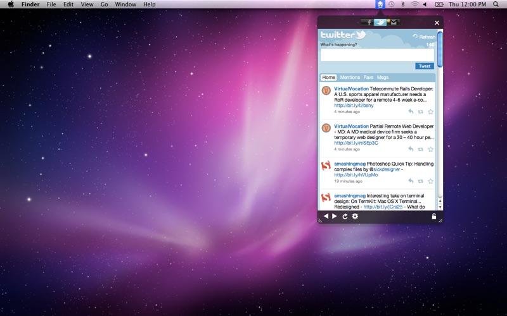The width and height of the screenshot is (507, 316).
Task: Favorite the Telecommute Rails Developer tweet
Action: (x=430, y=112)
